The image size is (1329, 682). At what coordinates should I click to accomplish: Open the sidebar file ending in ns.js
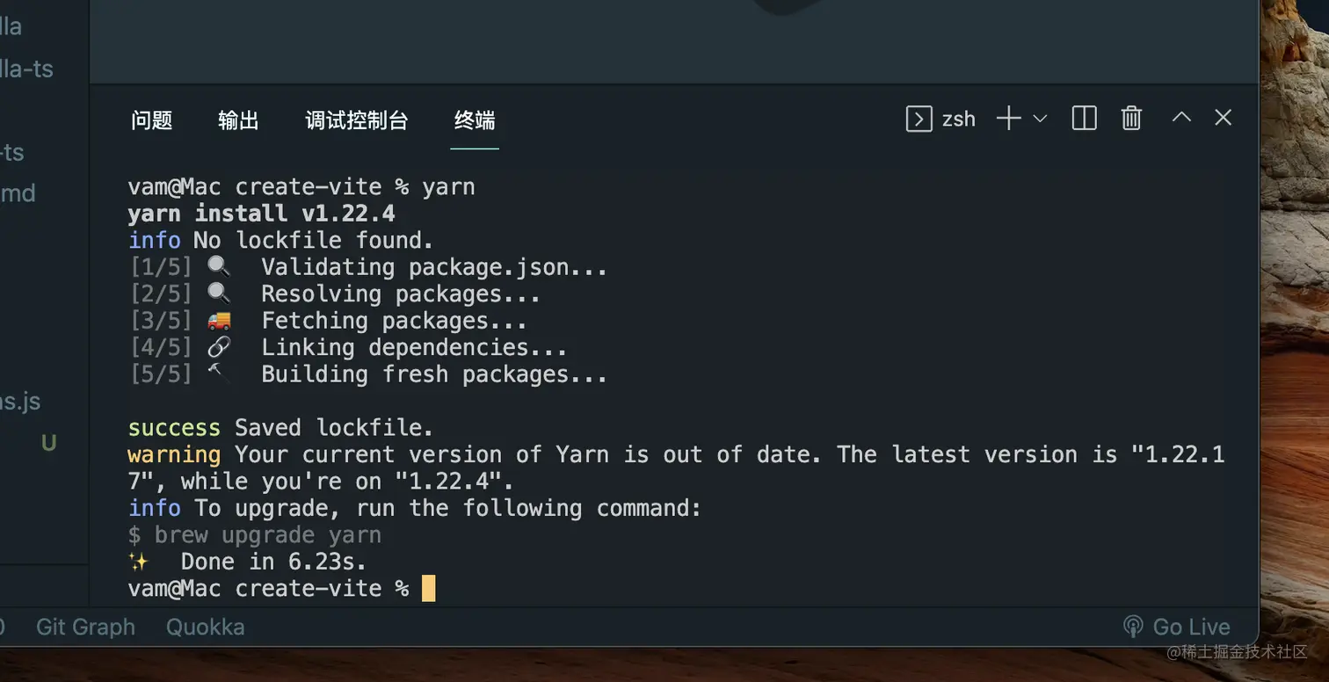click(x=20, y=402)
